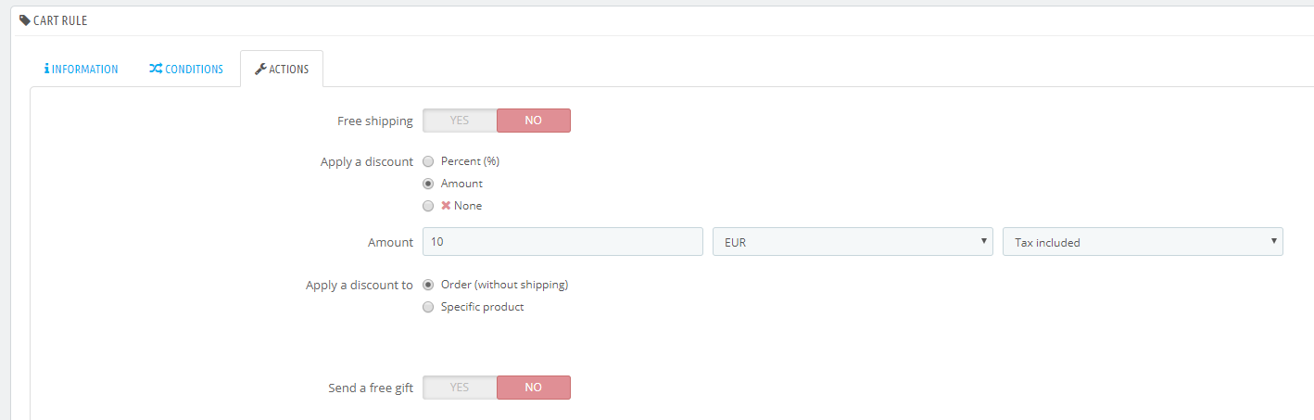
Task: Click the Amount input field showing 10
Action: [x=562, y=242]
